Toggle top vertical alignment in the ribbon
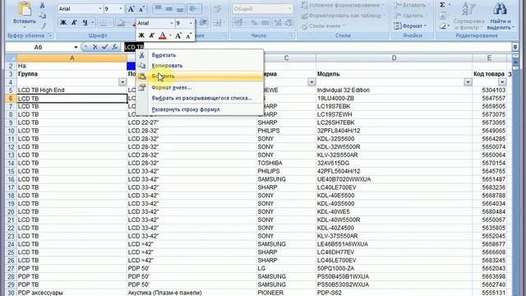This screenshot has height=296, width=526. pyautogui.click(x=159, y=9)
